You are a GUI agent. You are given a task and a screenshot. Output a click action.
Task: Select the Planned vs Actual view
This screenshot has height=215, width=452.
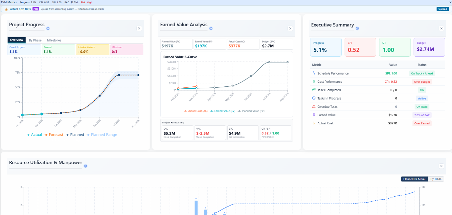click(414, 179)
